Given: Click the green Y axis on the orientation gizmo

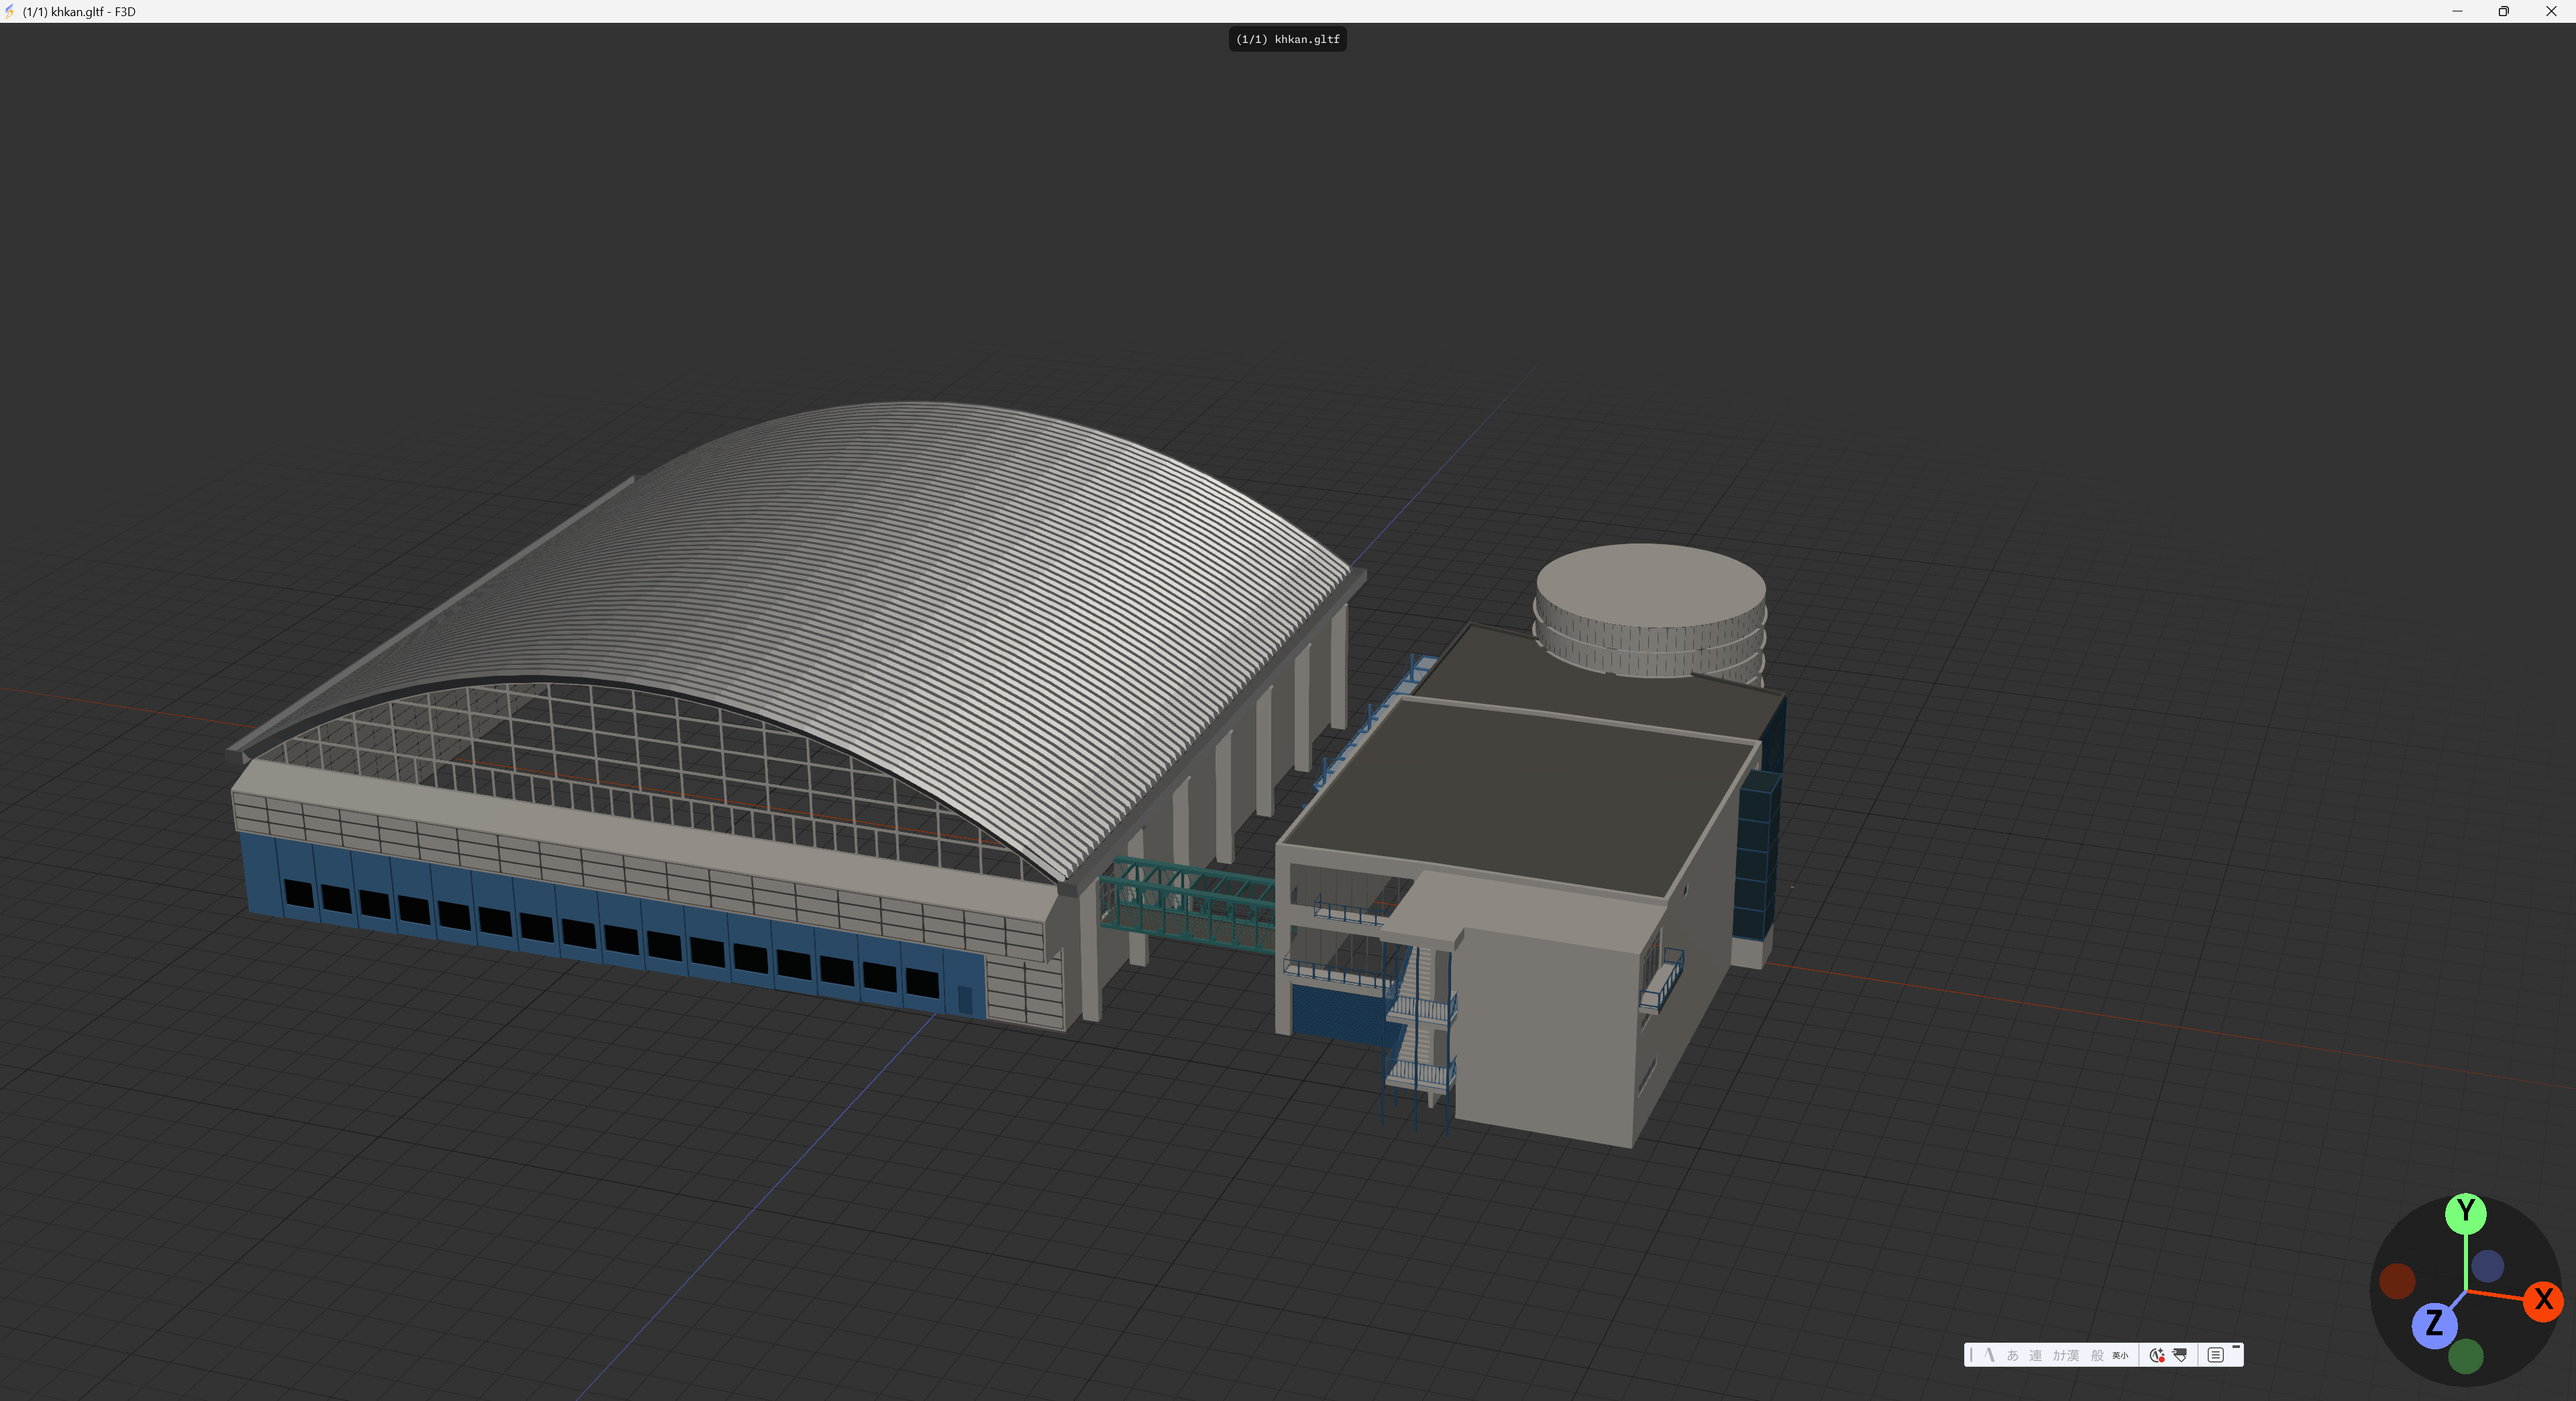Looking at the screenshot, I should click(x=2465, y=1213).
